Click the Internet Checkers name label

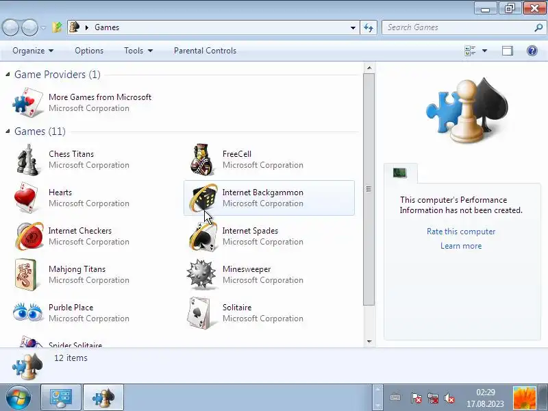tap(79, 231)
